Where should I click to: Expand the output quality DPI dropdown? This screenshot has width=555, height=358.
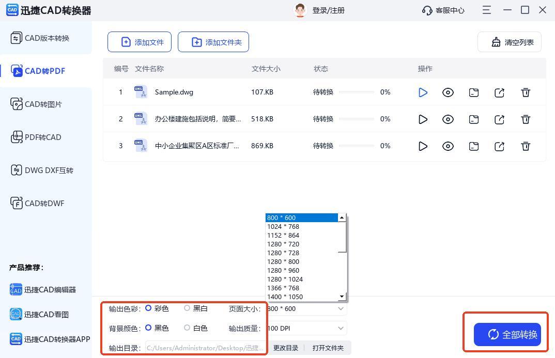tap(341, 328)
